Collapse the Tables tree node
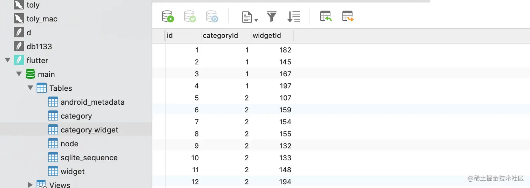The width and height of the screenshot is (530, 188). [x=30, y=88]
